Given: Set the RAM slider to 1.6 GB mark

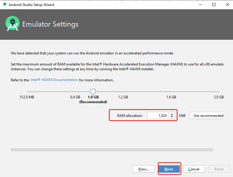Looking at the screenshot, I should tap(171, 91).
